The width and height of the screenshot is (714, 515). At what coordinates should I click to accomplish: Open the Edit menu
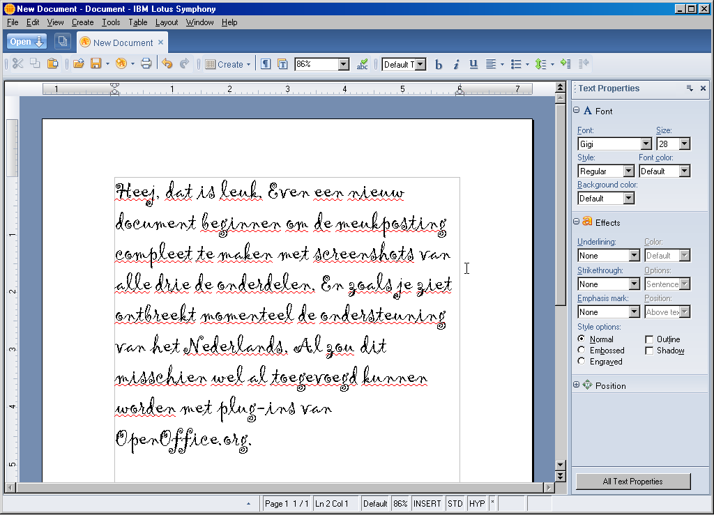[x=33, y=22]
